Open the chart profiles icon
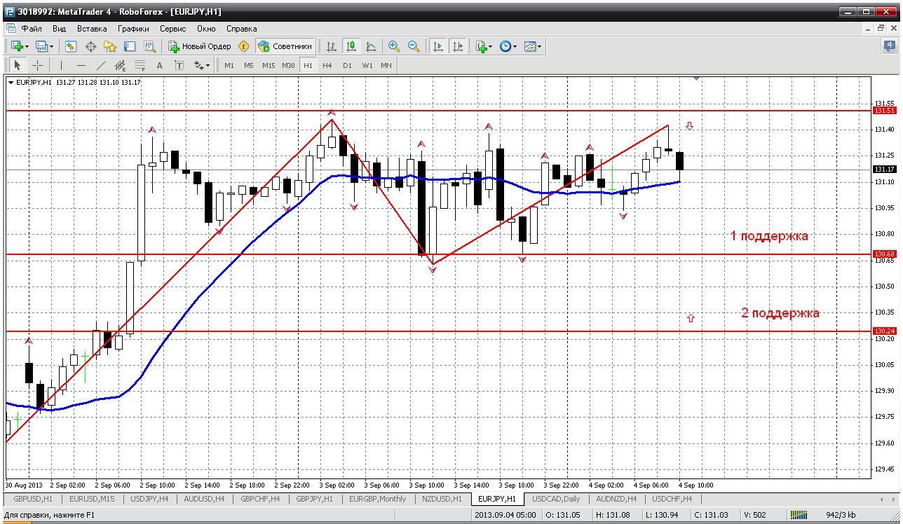903x524 pixels. (41, 46)
